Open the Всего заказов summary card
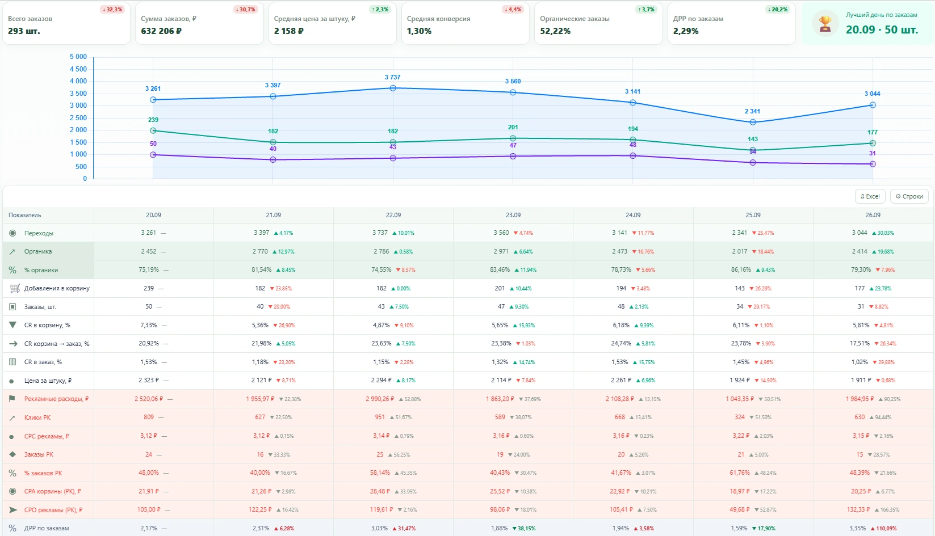The height and width of the screenshot is (536, 935). pos(66,23)
